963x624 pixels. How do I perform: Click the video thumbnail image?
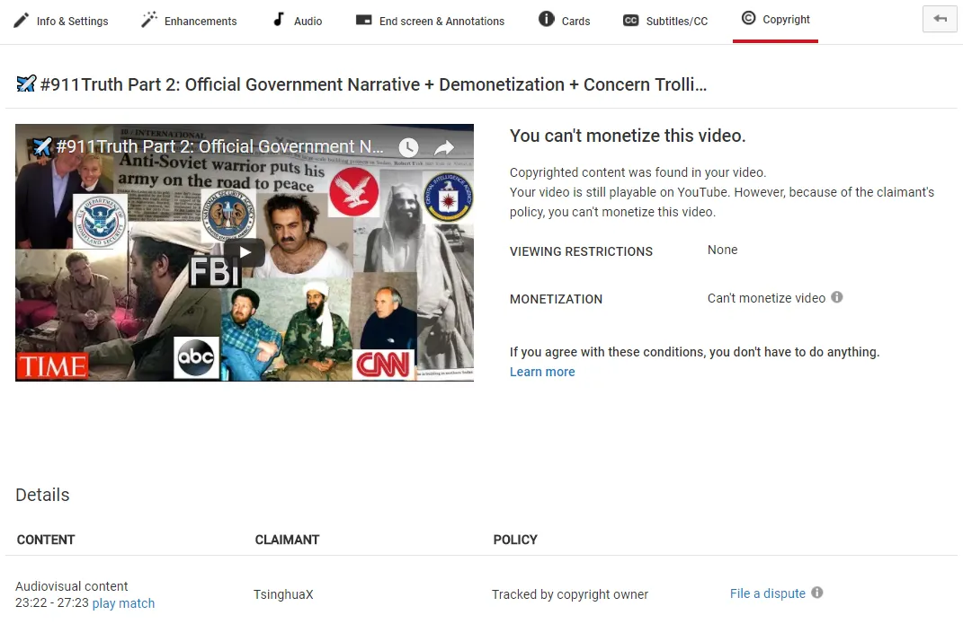[x=245, y=252]
